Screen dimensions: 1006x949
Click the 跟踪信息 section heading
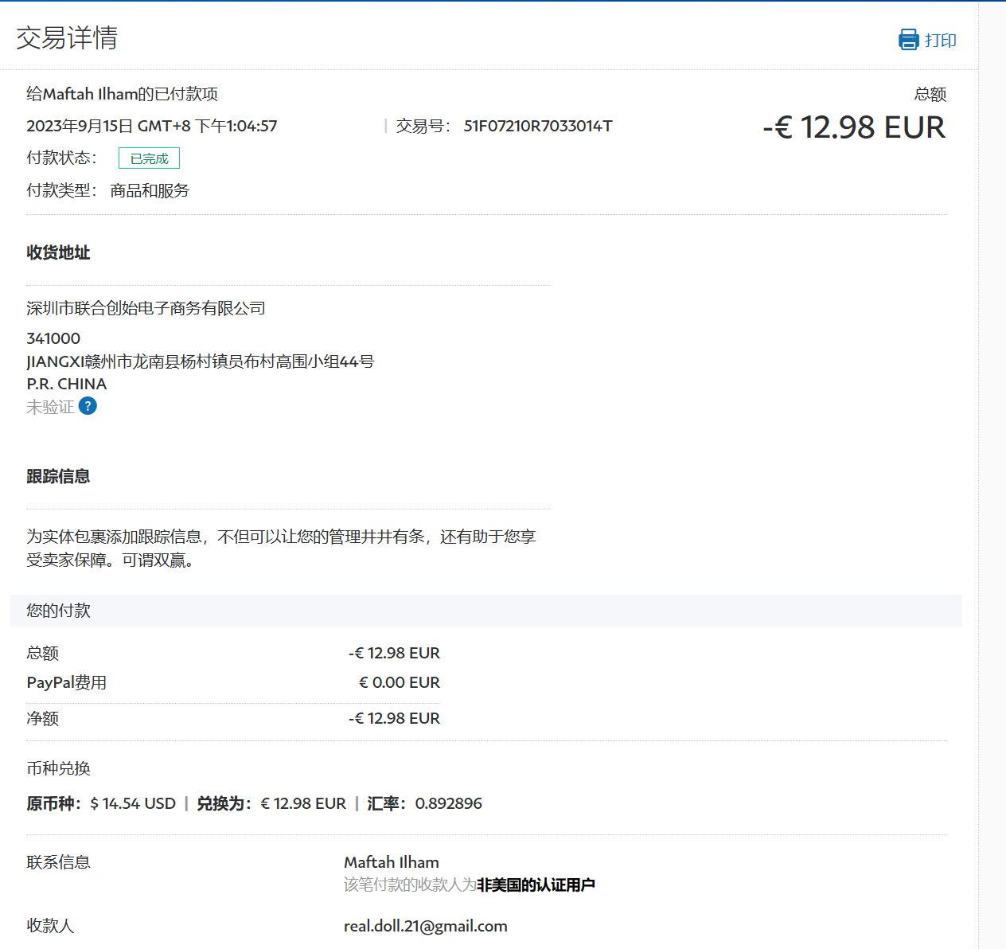click(x=58, y=476)
